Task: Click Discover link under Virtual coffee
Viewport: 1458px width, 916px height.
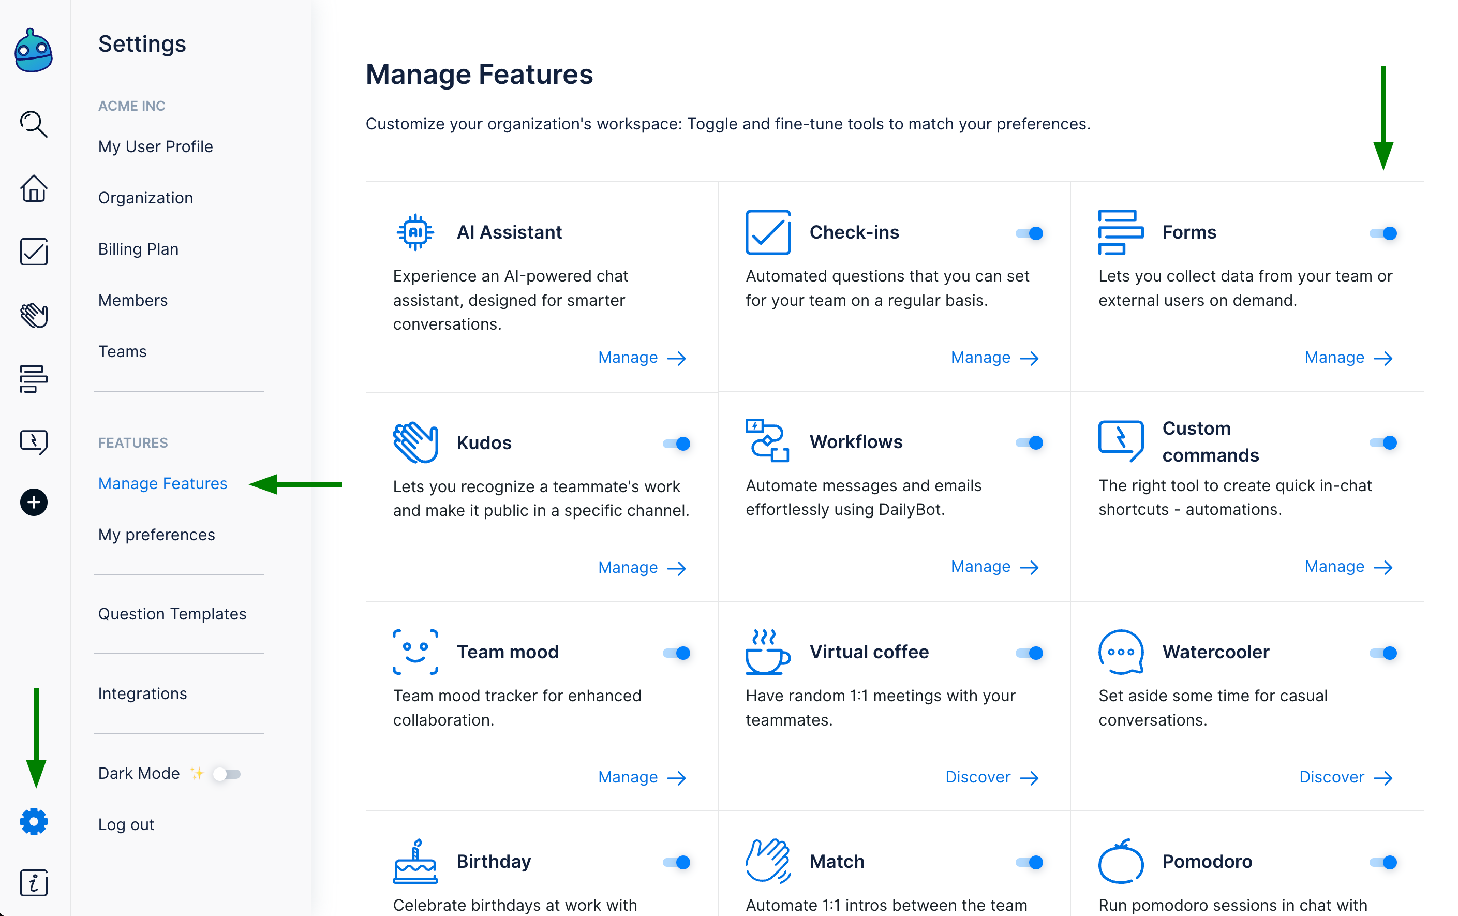Action: pyautogui.click(x=991, y=777)
